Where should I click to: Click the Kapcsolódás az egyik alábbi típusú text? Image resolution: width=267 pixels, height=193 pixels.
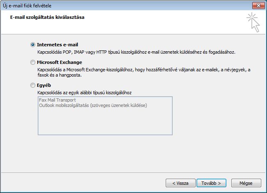click(84, 93)
